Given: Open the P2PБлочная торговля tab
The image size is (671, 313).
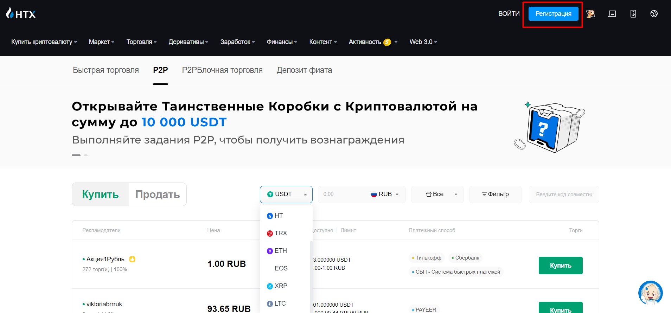Looking at the screenshot, I should 222,70.
